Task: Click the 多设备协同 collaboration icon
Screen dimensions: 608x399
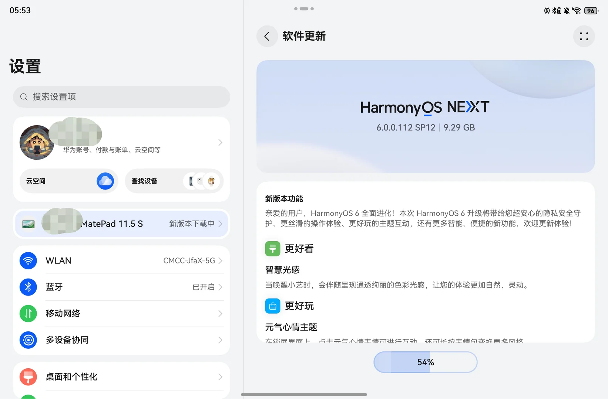Action: (x=28, y=340)
